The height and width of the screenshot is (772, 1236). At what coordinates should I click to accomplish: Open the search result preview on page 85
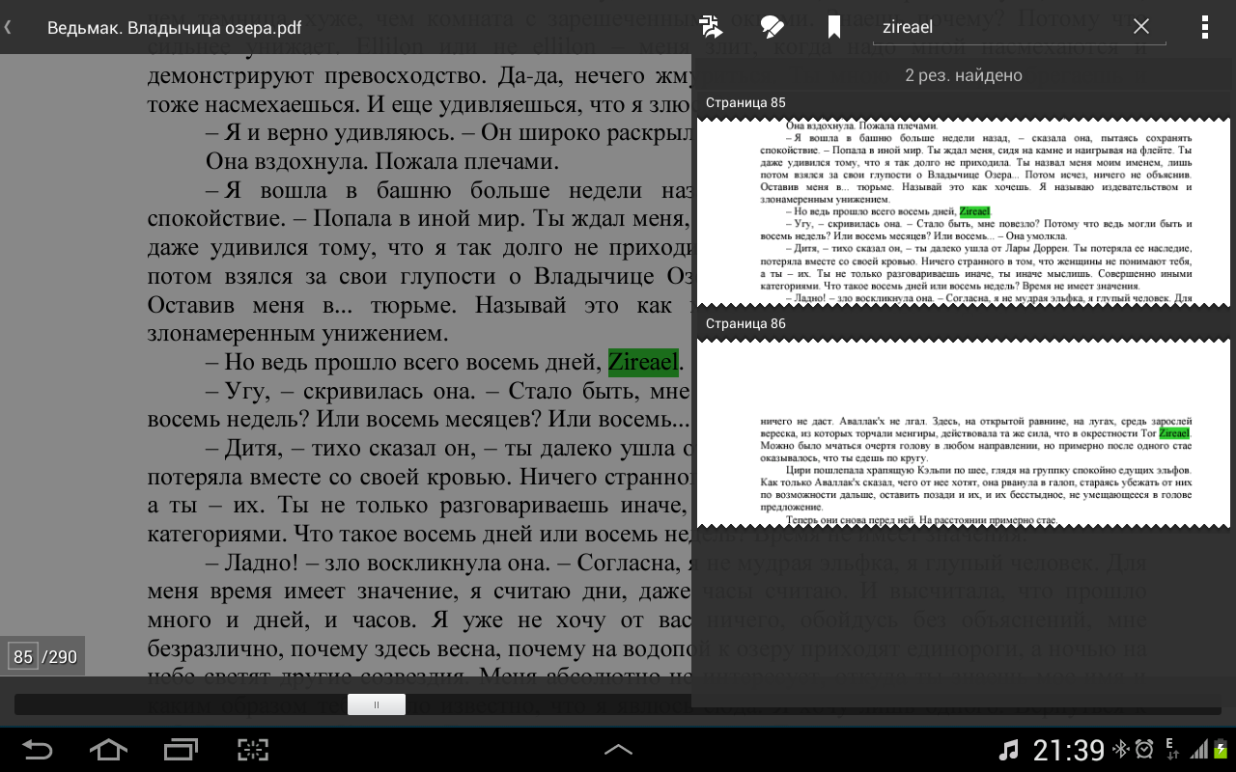tap(964, 212)
